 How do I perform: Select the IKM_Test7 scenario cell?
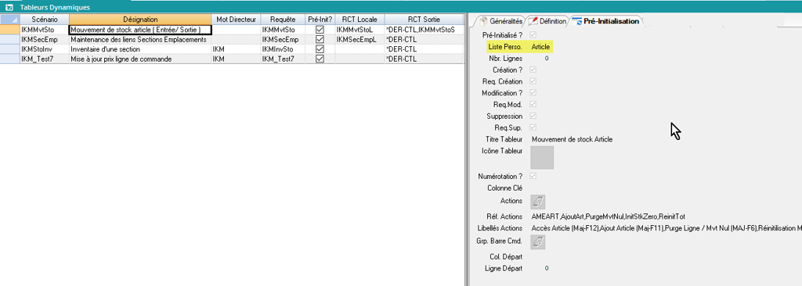click(44, 59)
